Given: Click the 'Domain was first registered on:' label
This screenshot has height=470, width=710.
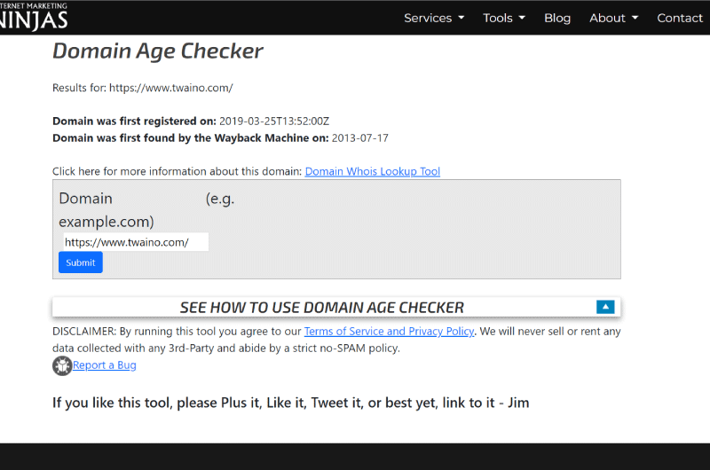Looking at the screenshot, I should [x=135, y=121].
